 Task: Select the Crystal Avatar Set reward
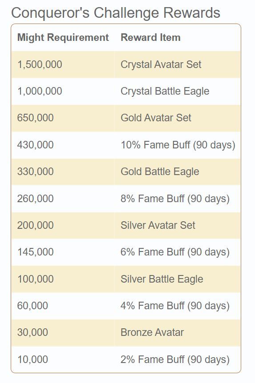tap(161, 64)
